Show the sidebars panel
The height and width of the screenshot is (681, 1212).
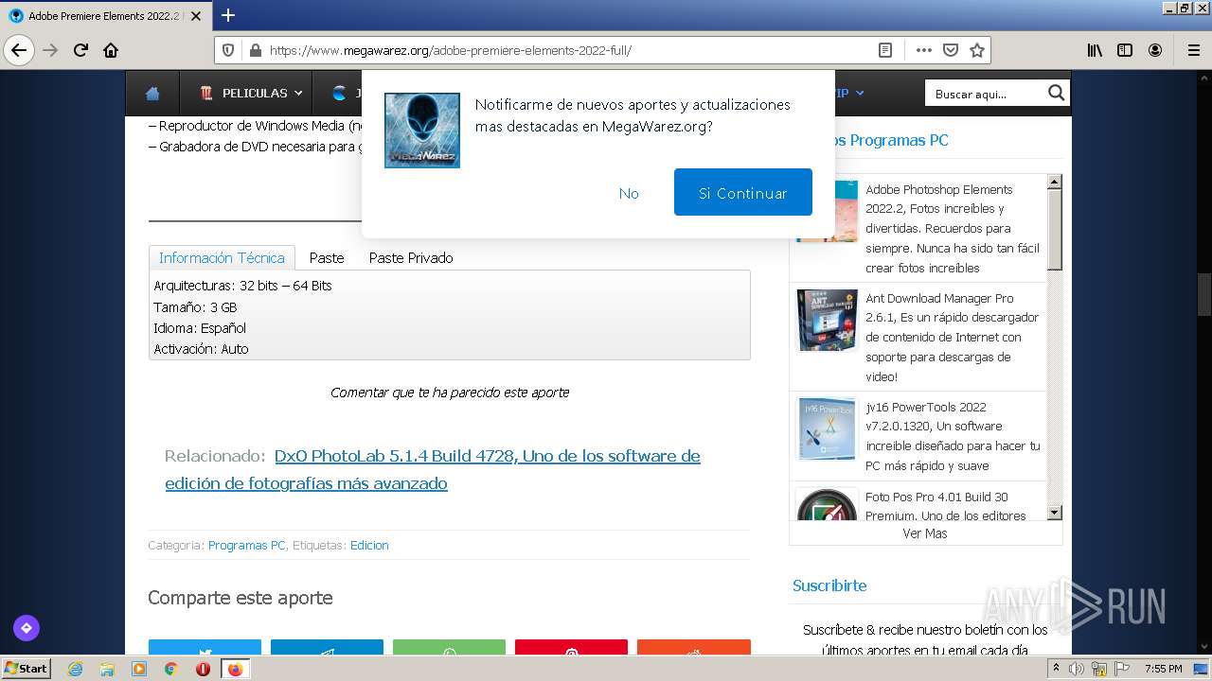[x=1125, y=50]
